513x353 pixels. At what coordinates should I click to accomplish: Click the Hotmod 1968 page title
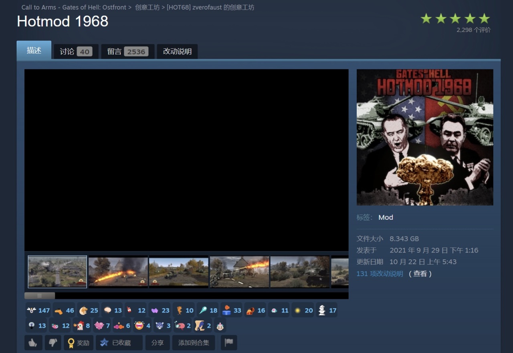coord(63,21)
